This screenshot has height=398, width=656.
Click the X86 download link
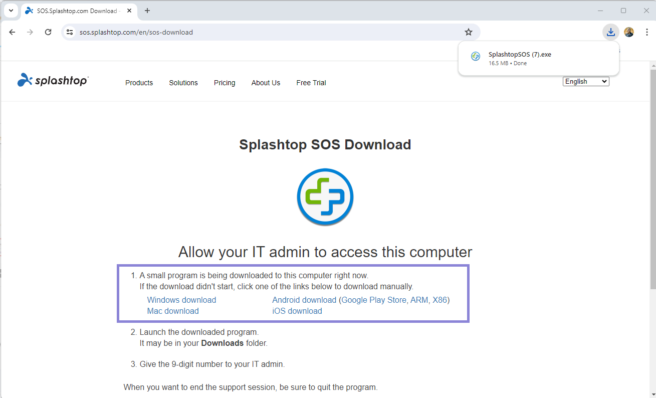click(440, 300)
